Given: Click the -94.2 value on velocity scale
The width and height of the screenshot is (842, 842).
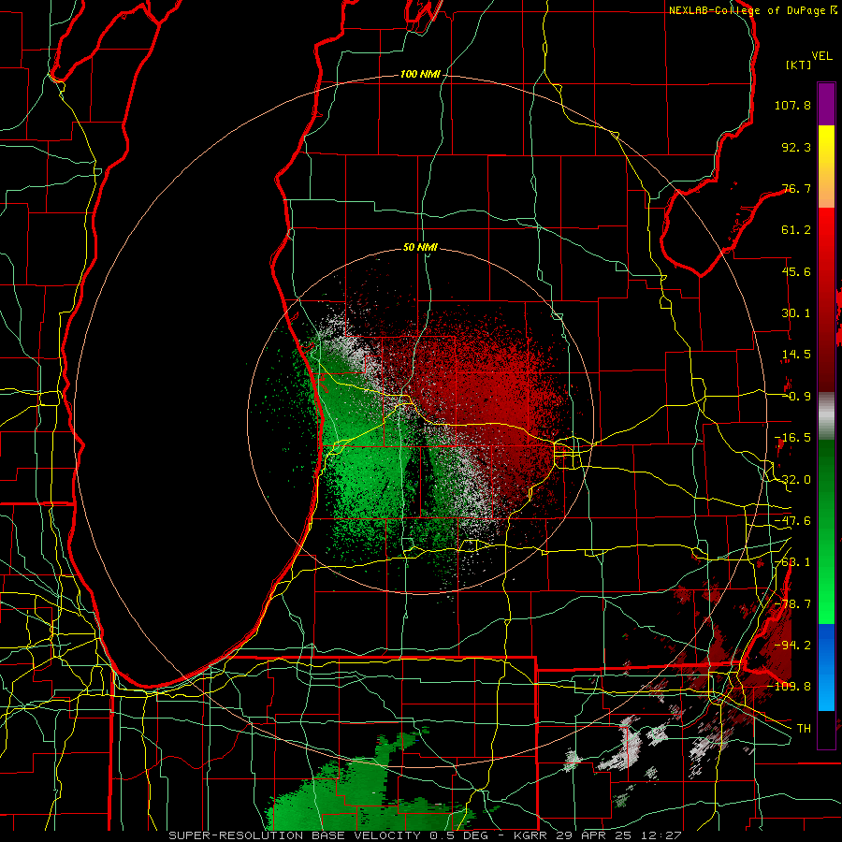Looking at the screenshot, I should coord(793,645).
